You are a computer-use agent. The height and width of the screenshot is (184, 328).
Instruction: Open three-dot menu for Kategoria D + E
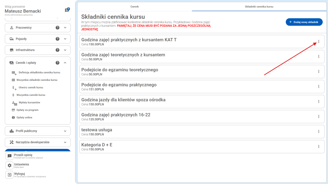click(318, 146)
